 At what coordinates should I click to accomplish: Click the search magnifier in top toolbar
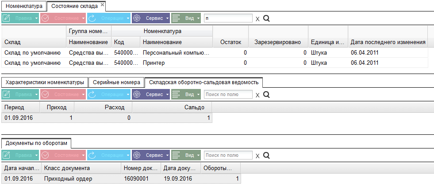(x=266, y=19)
